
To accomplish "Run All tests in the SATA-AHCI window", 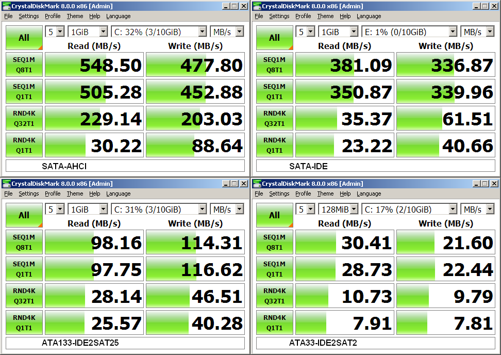I will [x=24, y=38].
